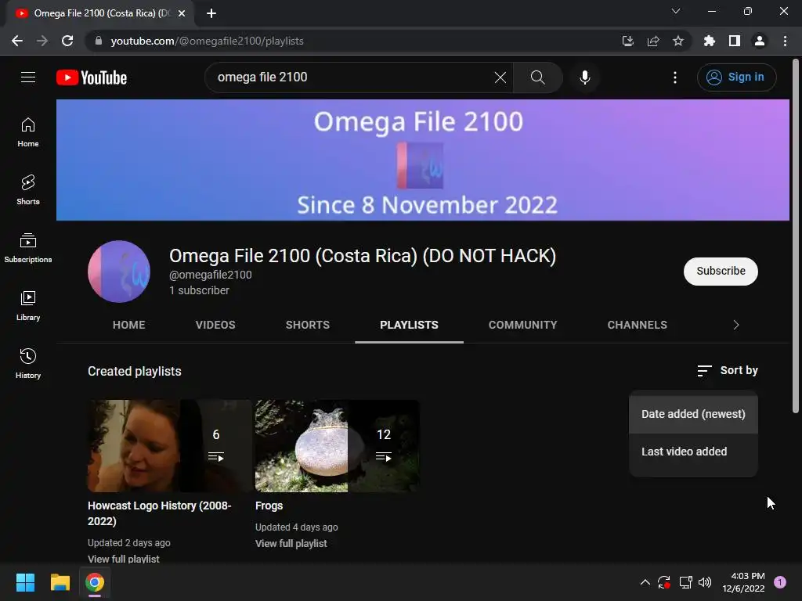The image size is (802, 601).
Task: Open Shorts in the sidebar
Action: click(28, 189)
